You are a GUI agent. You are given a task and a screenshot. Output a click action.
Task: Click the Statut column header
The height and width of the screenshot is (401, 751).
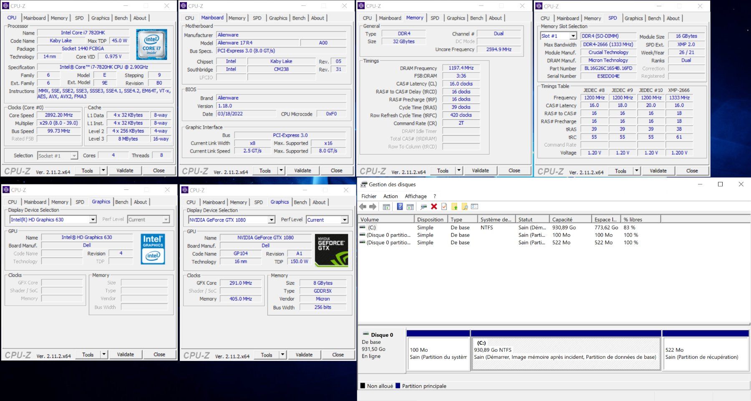coord(532,219)
